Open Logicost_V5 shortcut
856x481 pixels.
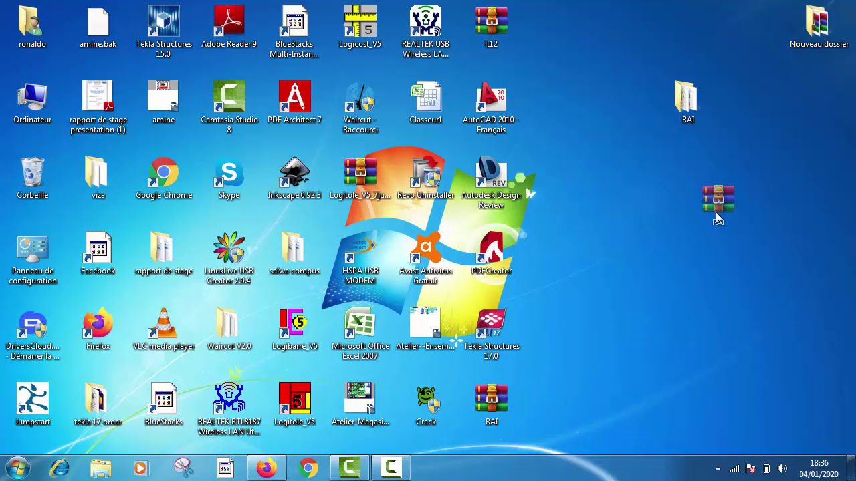[360, 22]
